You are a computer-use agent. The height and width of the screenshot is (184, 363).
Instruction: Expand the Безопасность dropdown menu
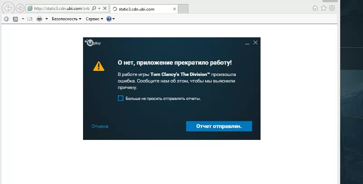pyautogui.click(x=66, y=19)
